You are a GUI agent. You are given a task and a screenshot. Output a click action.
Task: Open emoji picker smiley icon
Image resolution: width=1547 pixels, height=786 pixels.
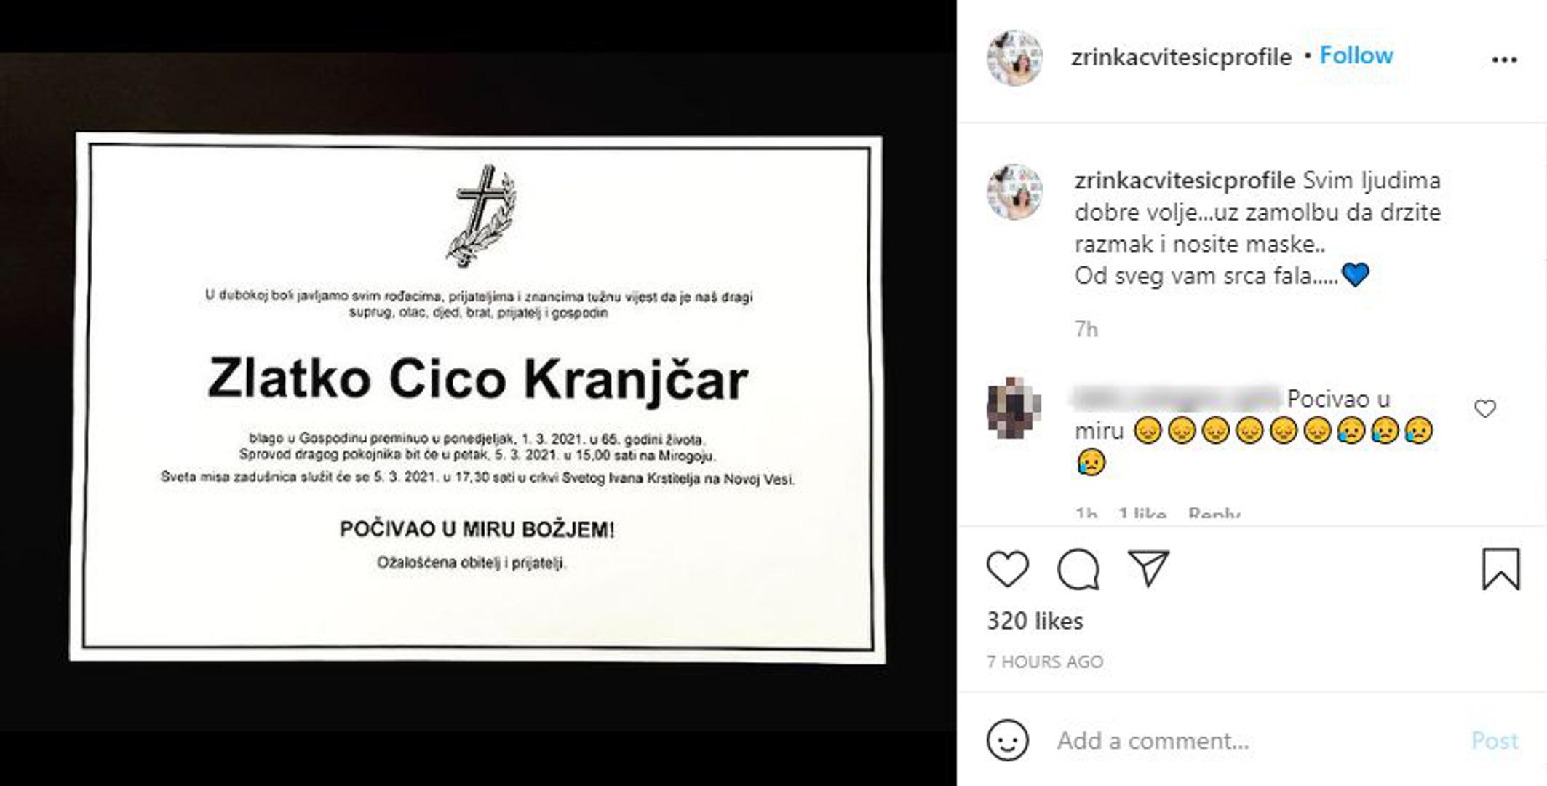click(x=1007, y=740)
